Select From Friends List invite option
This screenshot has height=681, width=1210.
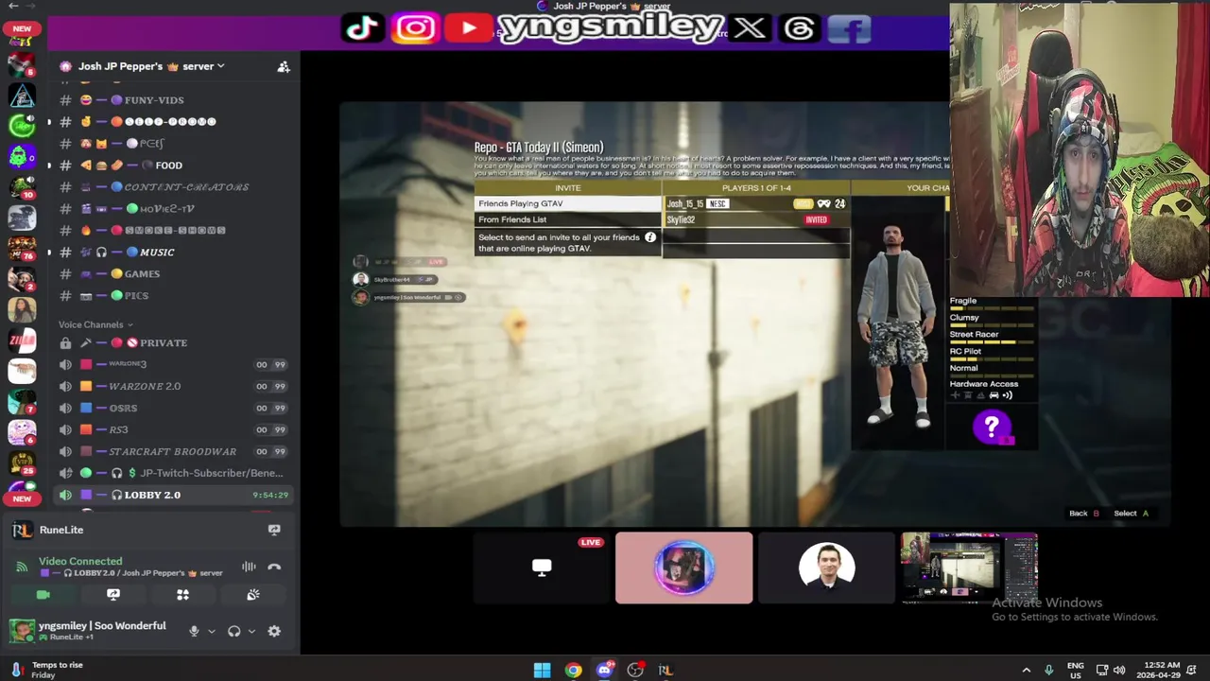[x=568, y=219]
